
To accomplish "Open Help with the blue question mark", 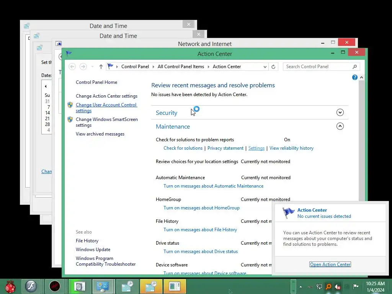I will 354,77.
